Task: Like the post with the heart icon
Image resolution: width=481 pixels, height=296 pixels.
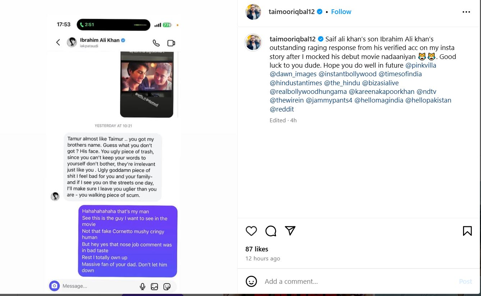Action: point(251,231)
